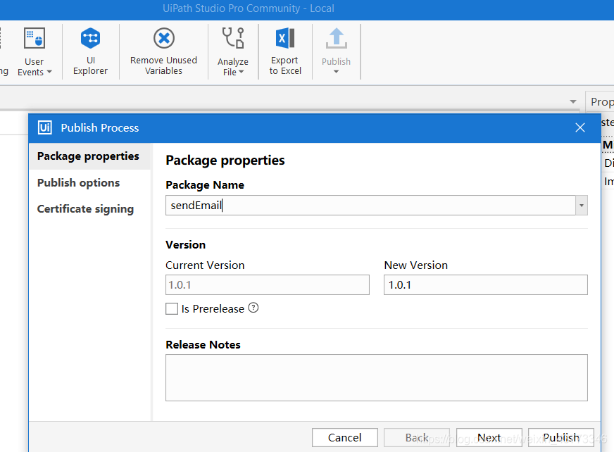Click Remove Unused Variables
614x452 pixels.
[x=163, y=51]
